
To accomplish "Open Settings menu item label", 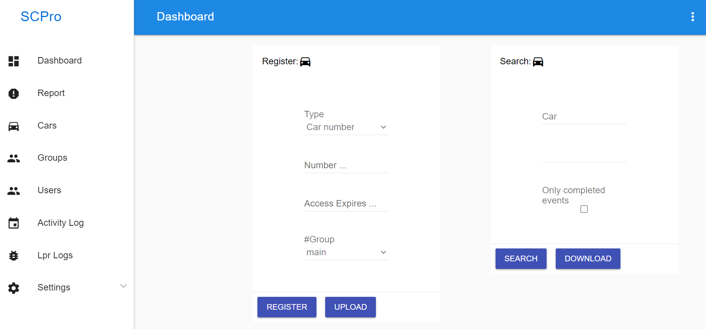I will (54, 287).
